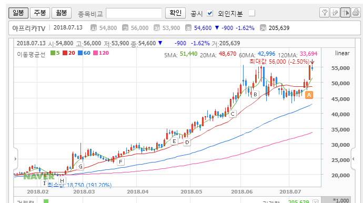Screen dimensions: 363x203
Task: Open disclosure marker E on the chart
Action: 174,141
